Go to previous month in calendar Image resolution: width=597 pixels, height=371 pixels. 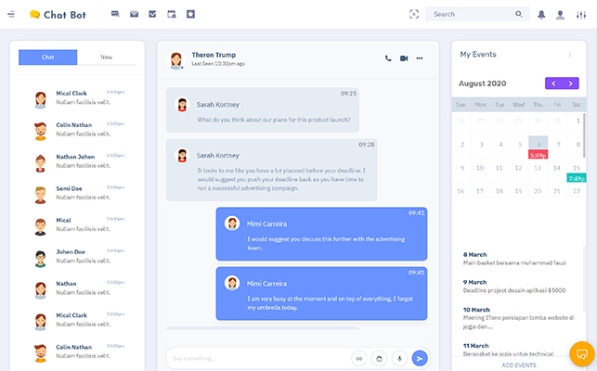(x=553, y=83)
